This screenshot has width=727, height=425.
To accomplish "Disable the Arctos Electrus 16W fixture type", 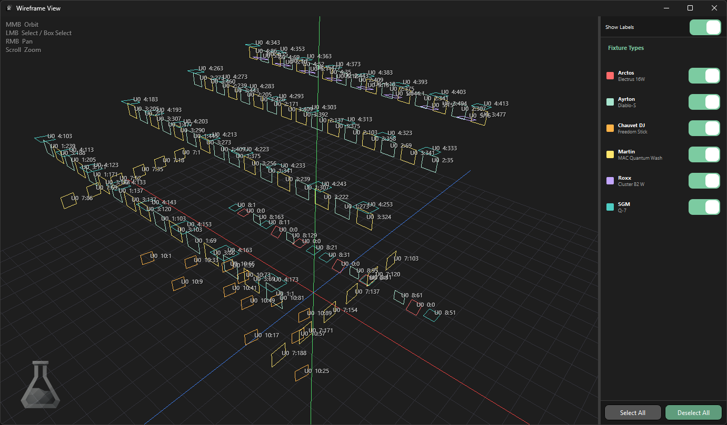I will (x=704, y=76).
